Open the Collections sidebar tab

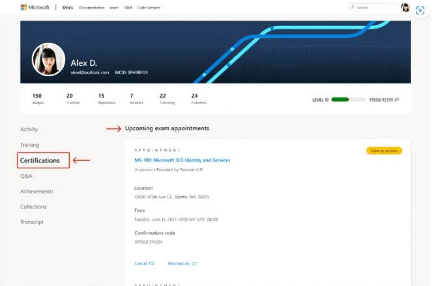33,207
